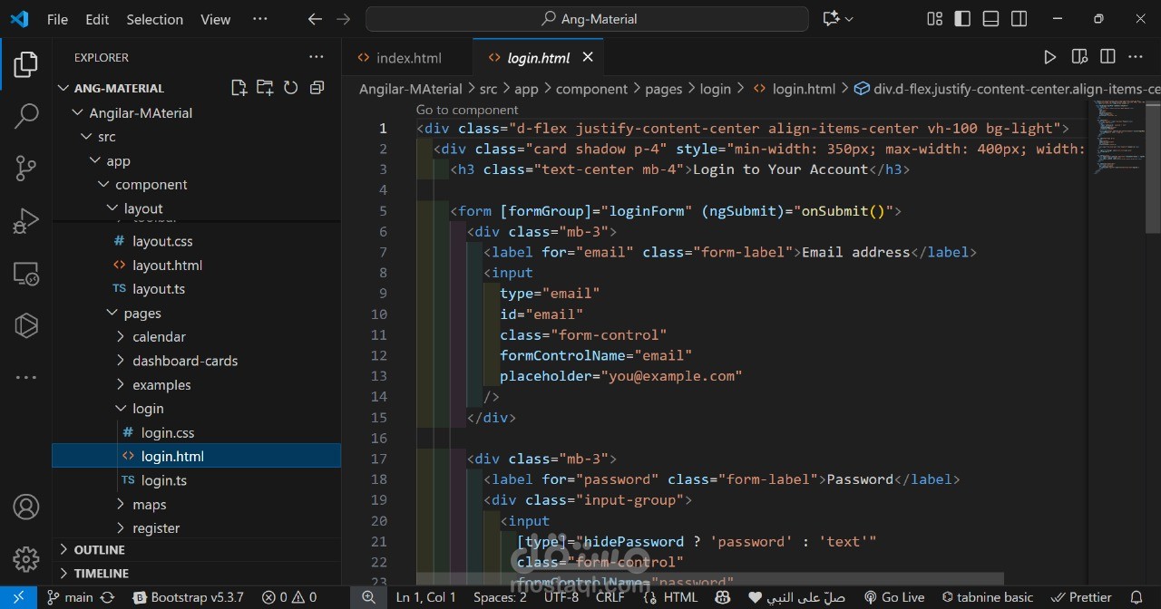Open the Explorer view in activity bar
This screenshot has width=1161, height=609.
coord(26,64)
